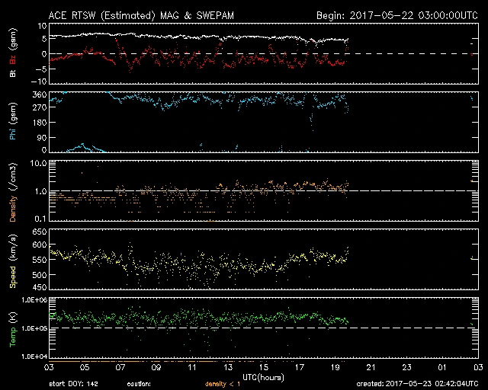Viewport: 488px width, 390px height.
Task: Click the "1.0E+06" tick label in Temp panel
Action: [34, 300]
